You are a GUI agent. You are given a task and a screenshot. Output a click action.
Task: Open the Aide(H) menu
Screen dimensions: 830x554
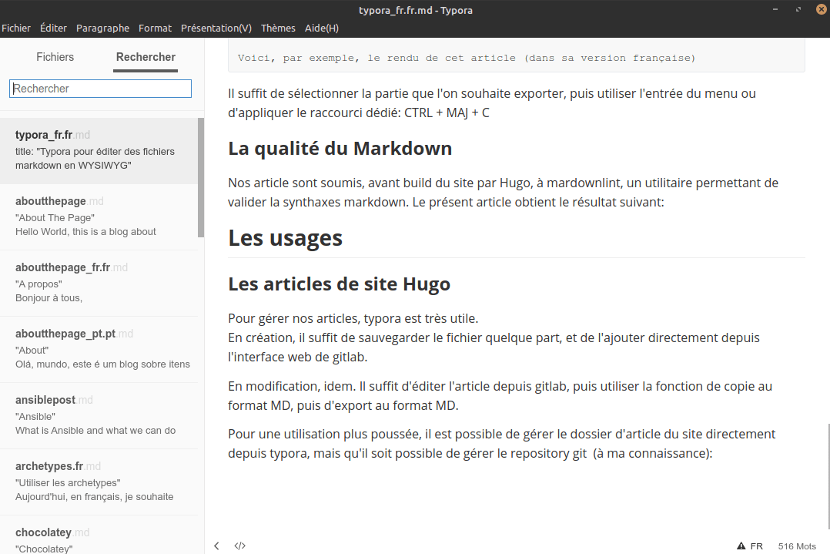[x=321, y=28]
